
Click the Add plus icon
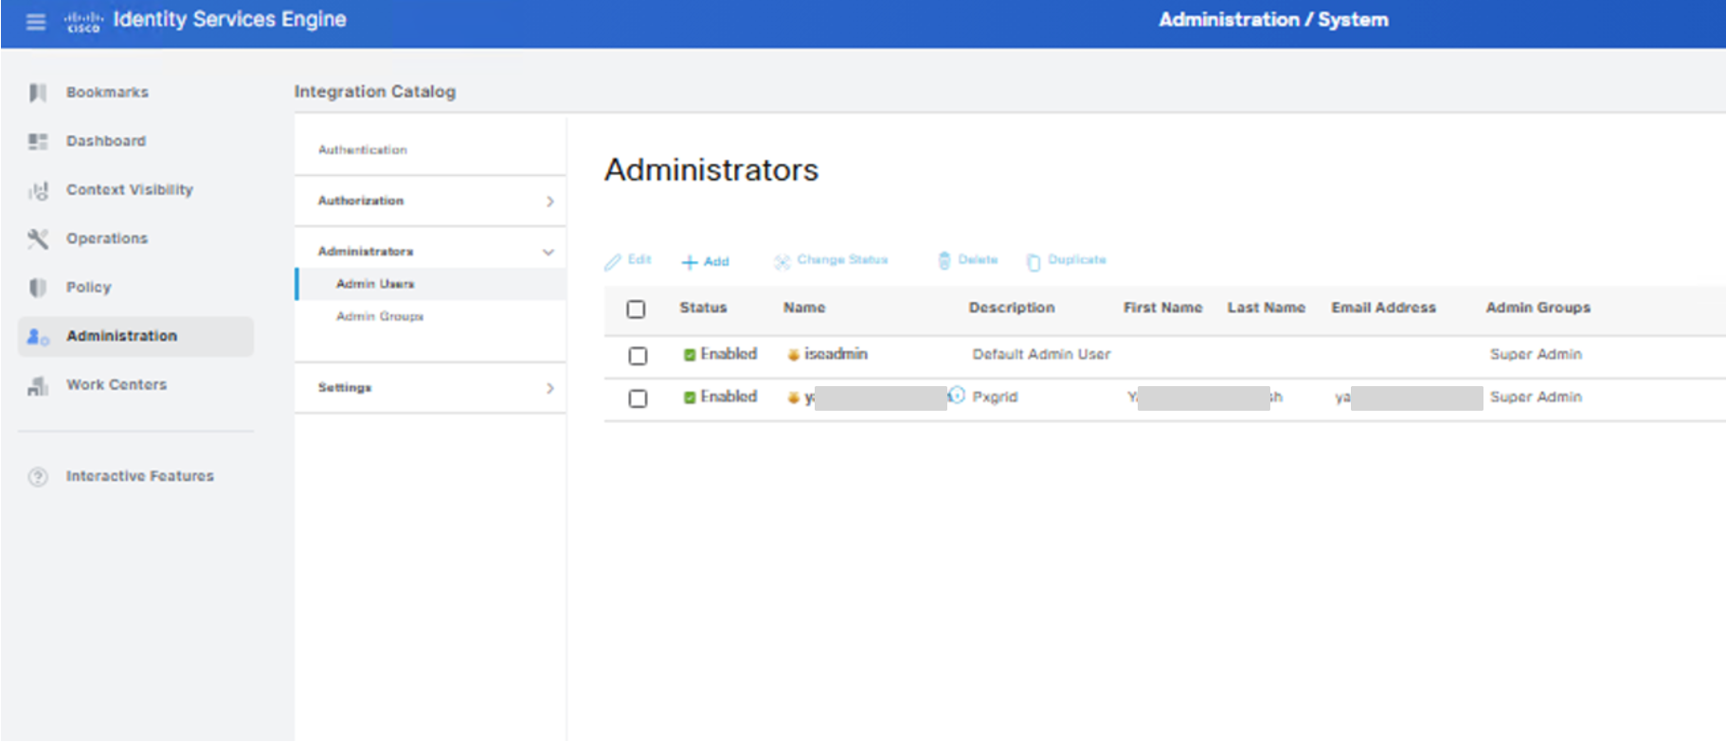pos(690,262)
